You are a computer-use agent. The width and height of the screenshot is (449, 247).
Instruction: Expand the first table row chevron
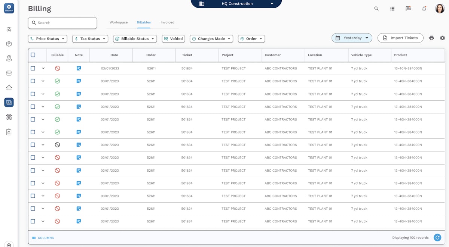tap(43, 68)
